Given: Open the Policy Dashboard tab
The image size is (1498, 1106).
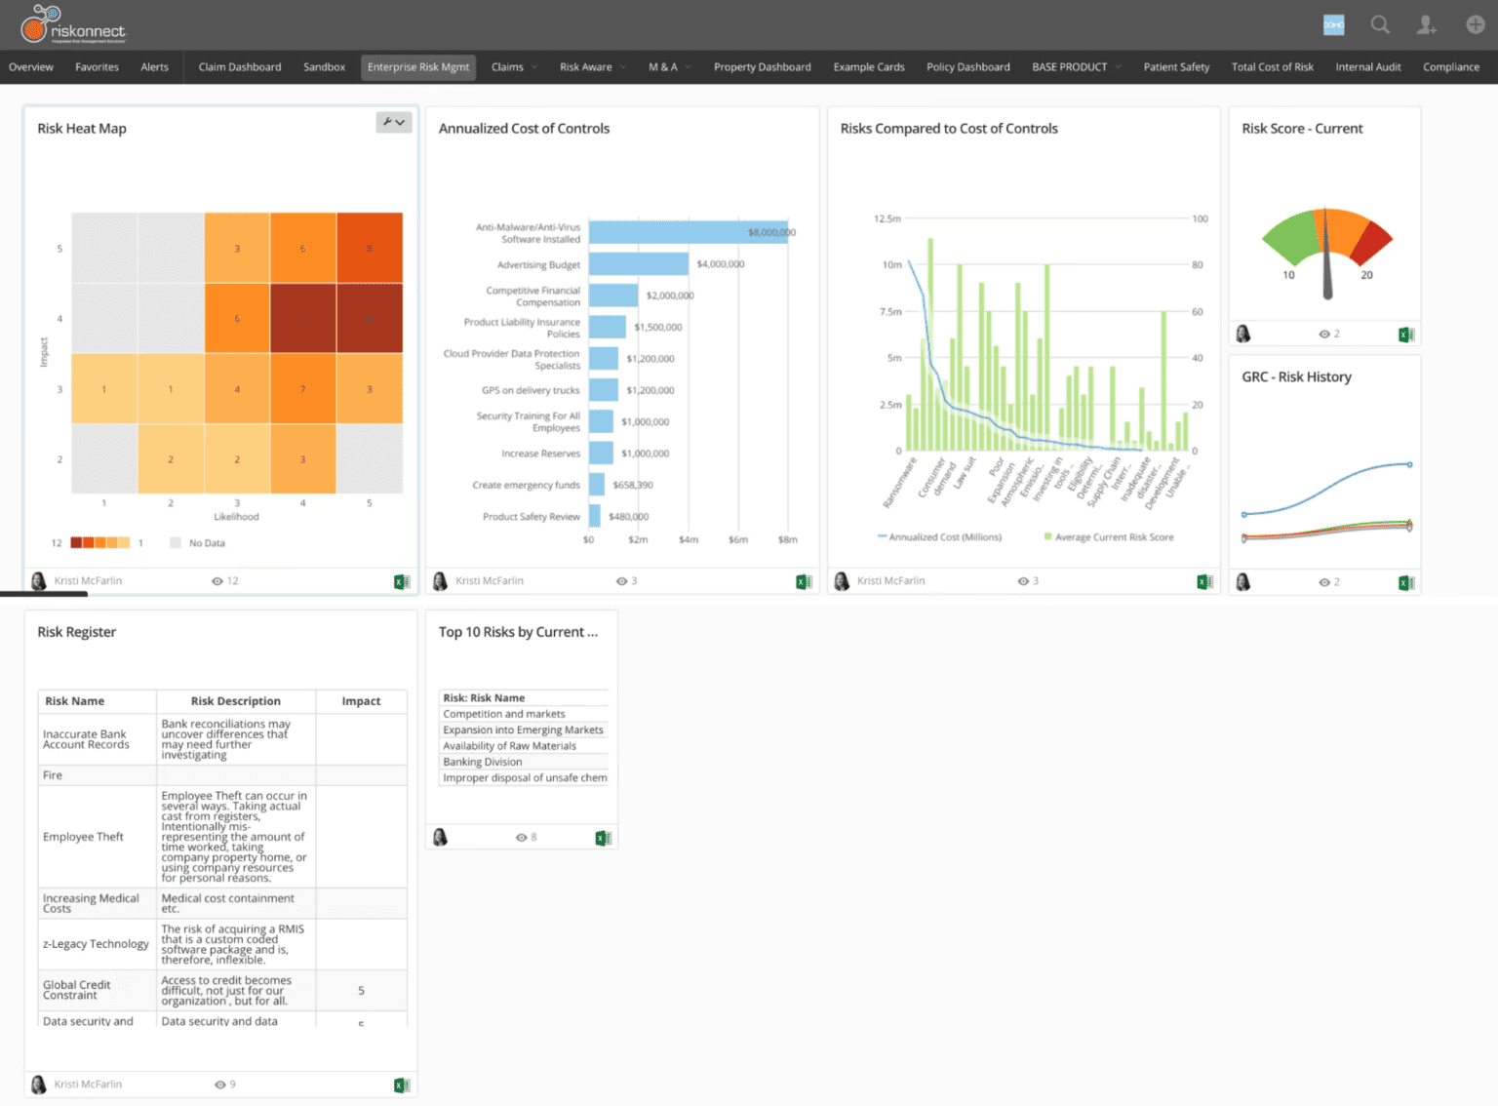Looking at the screenshot, I should click(x=967, y=66).
